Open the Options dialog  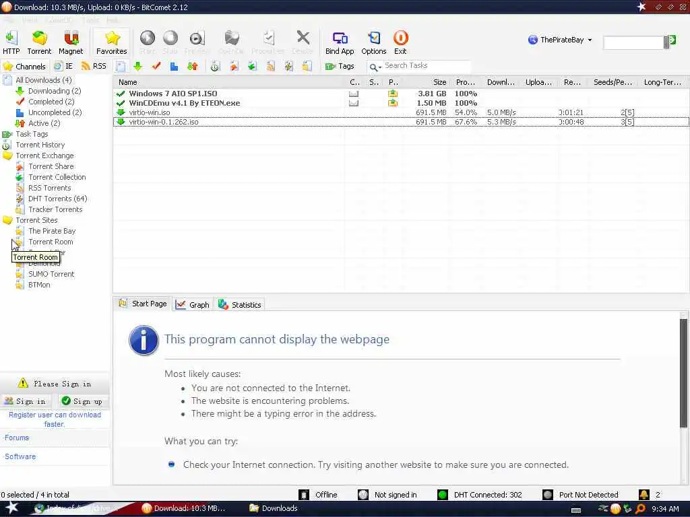point(373,42)
